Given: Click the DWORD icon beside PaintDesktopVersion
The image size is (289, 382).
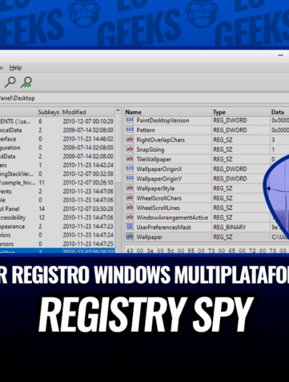Looking at the screenshot, I should coord(130,120).
